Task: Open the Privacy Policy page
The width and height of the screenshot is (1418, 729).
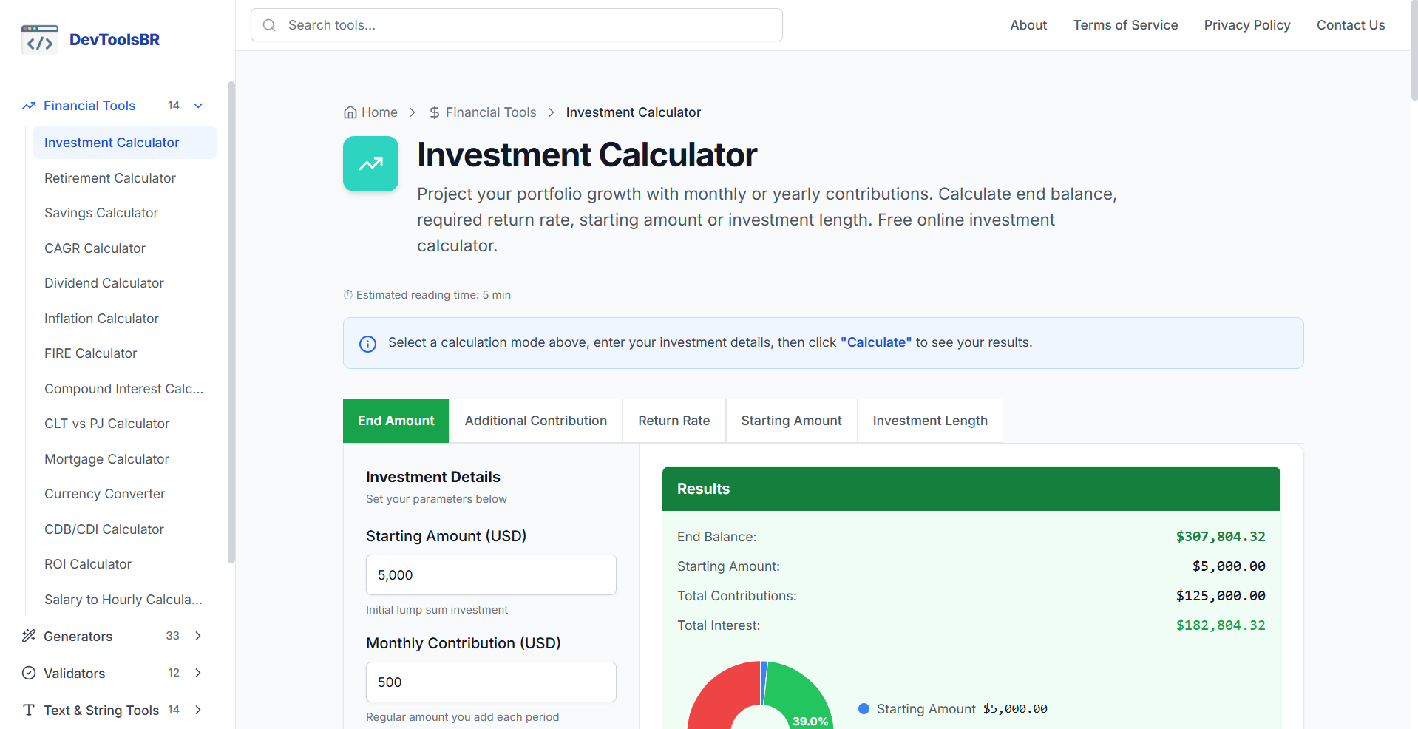Action: tap(1246, 24)
